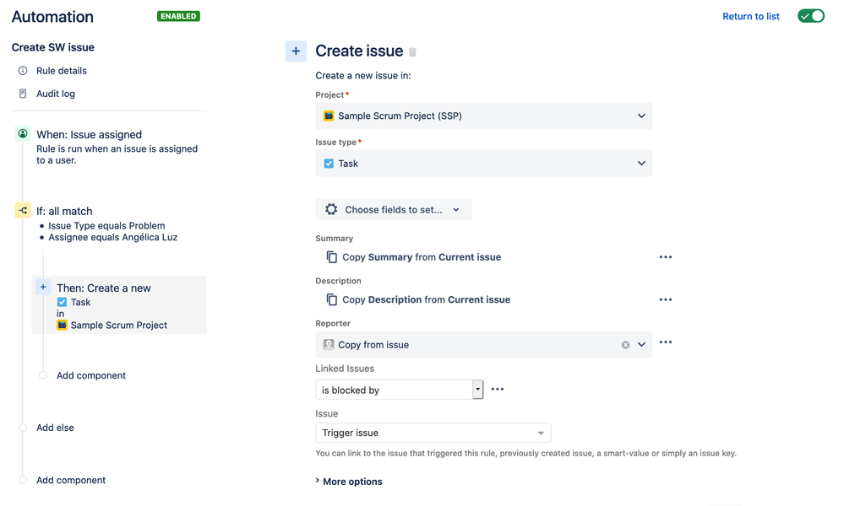Select the Then: Create a new action
Image resolution: width=844 pixels, height=506 pixels.
coord(119,304)
